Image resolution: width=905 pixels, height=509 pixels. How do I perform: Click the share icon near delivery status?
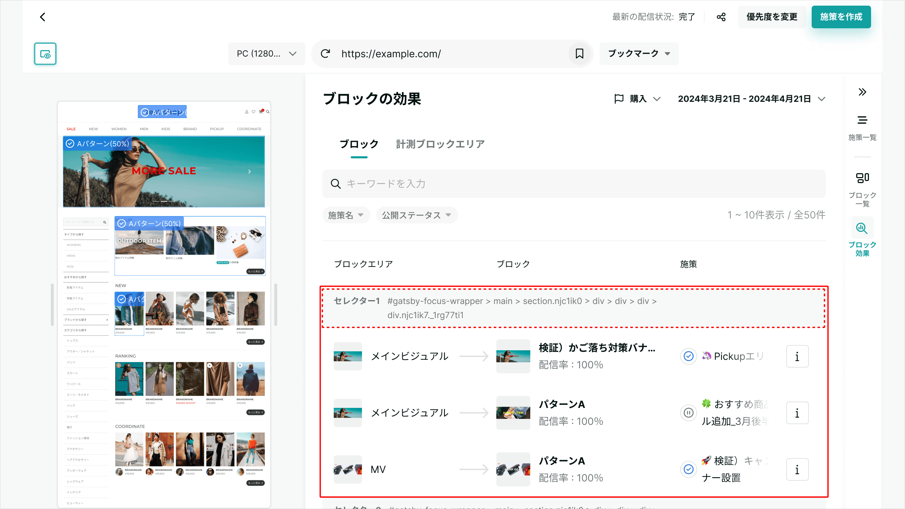click(721, 17)
